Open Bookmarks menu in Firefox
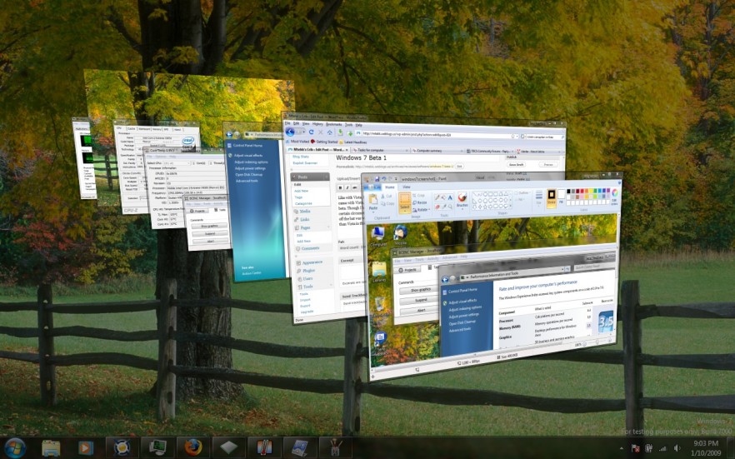The image size is (735, 459). tap(333, 125)
